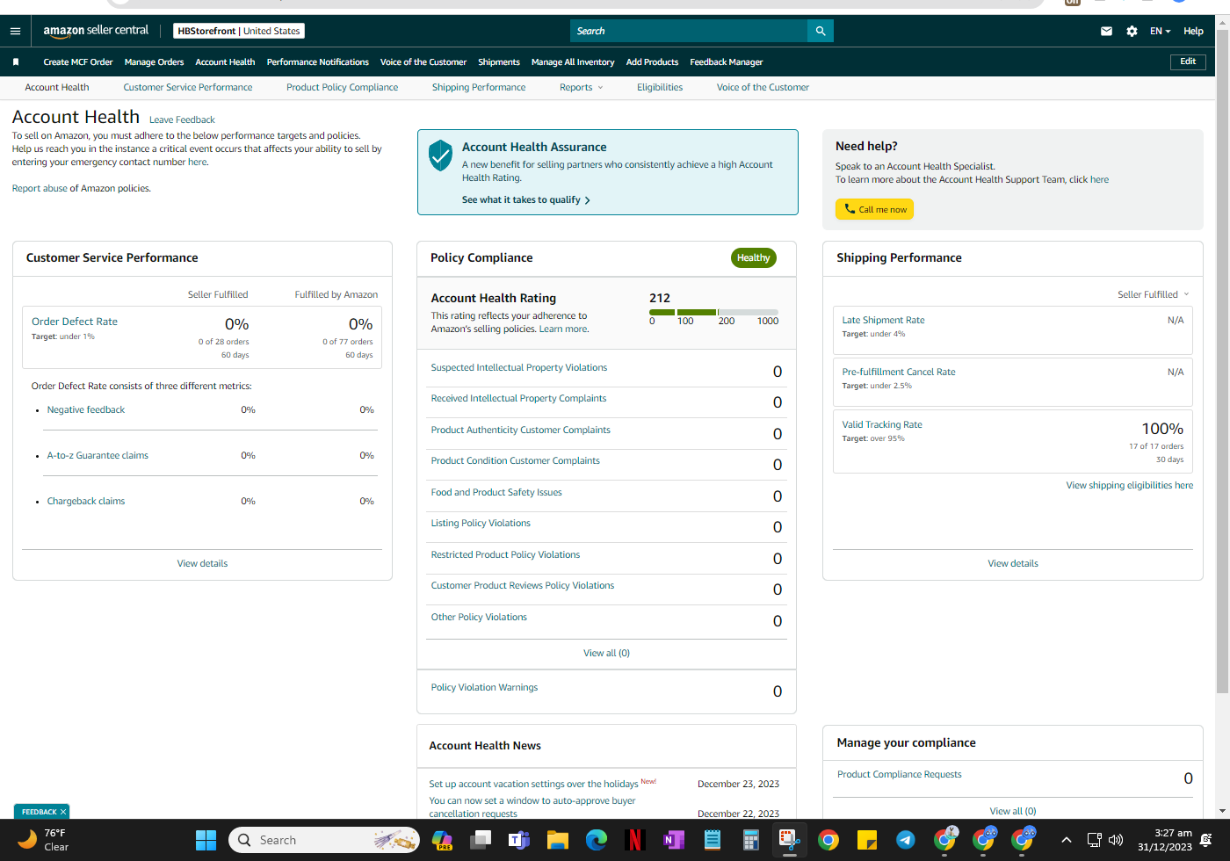This screenshot has height=861, width=1230.
Task: Open Sticky Notes from taskbar
Action: tap(867, 840)
